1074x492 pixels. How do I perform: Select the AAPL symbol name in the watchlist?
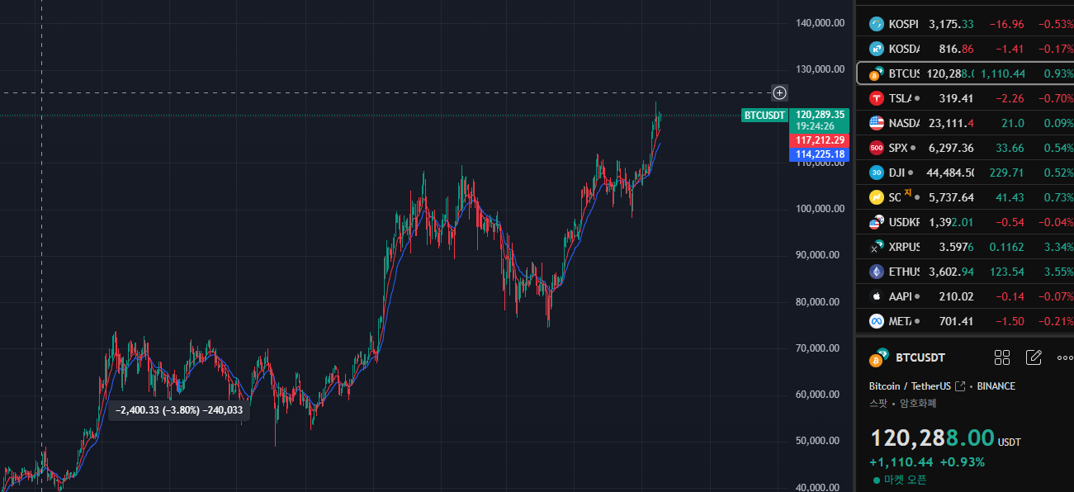(901, 296)
